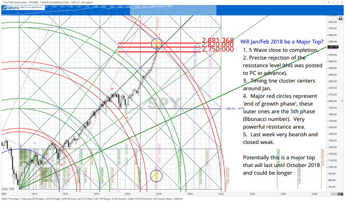The height and width of the screenshot is (202, 345).
Task: Click the 666.790 low price label
Action: click(10, 189)
